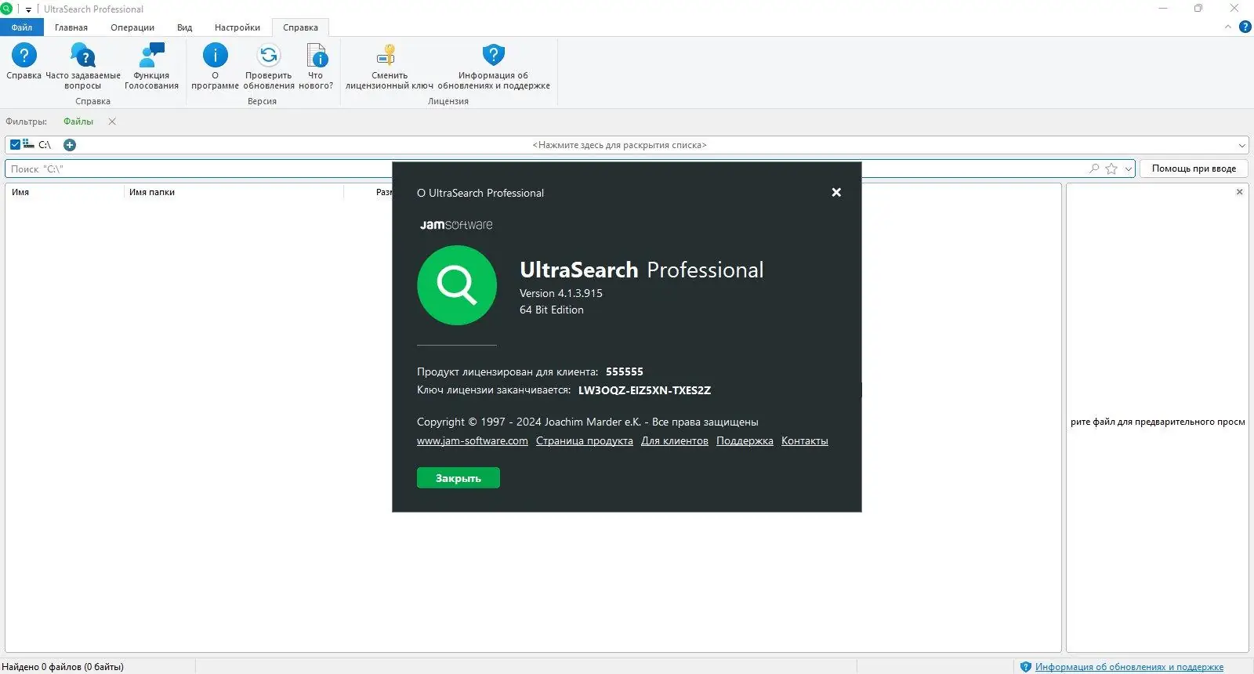
Task: Select the Справка ribbon tab
Action: (301, 27)
